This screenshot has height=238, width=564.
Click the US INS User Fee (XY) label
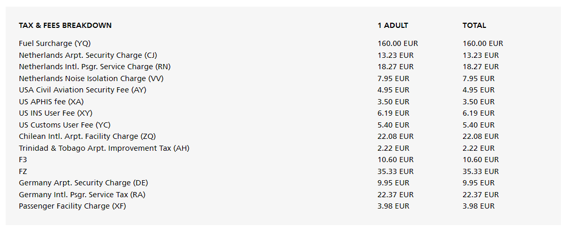[x=55, y=113]
